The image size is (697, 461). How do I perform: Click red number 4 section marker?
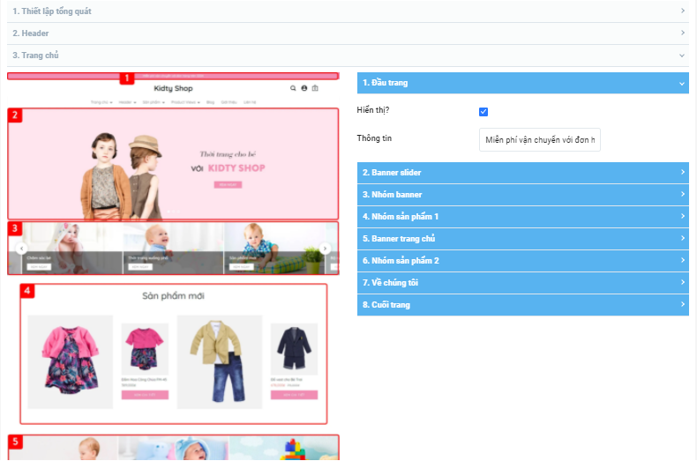click(27, 290)
